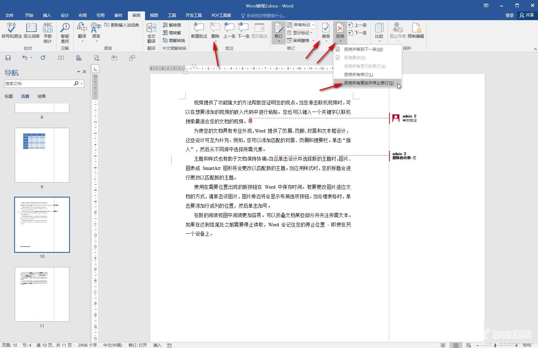Show Results (结果) in navigation pane

coord(41,96)
